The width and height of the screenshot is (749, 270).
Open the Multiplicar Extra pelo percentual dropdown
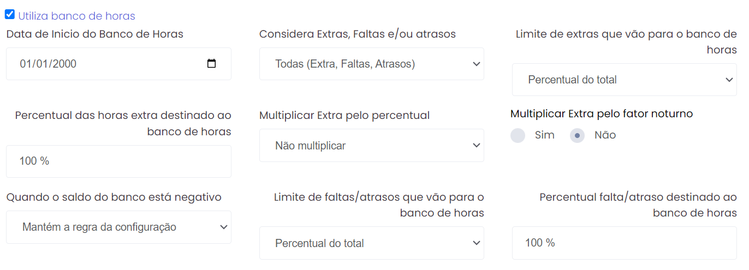pos(371,146)
